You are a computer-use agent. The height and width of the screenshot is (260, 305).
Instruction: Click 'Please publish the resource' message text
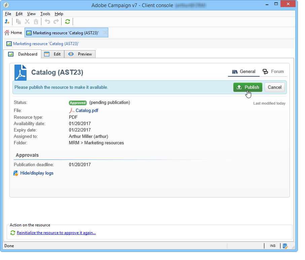[61, 87]
